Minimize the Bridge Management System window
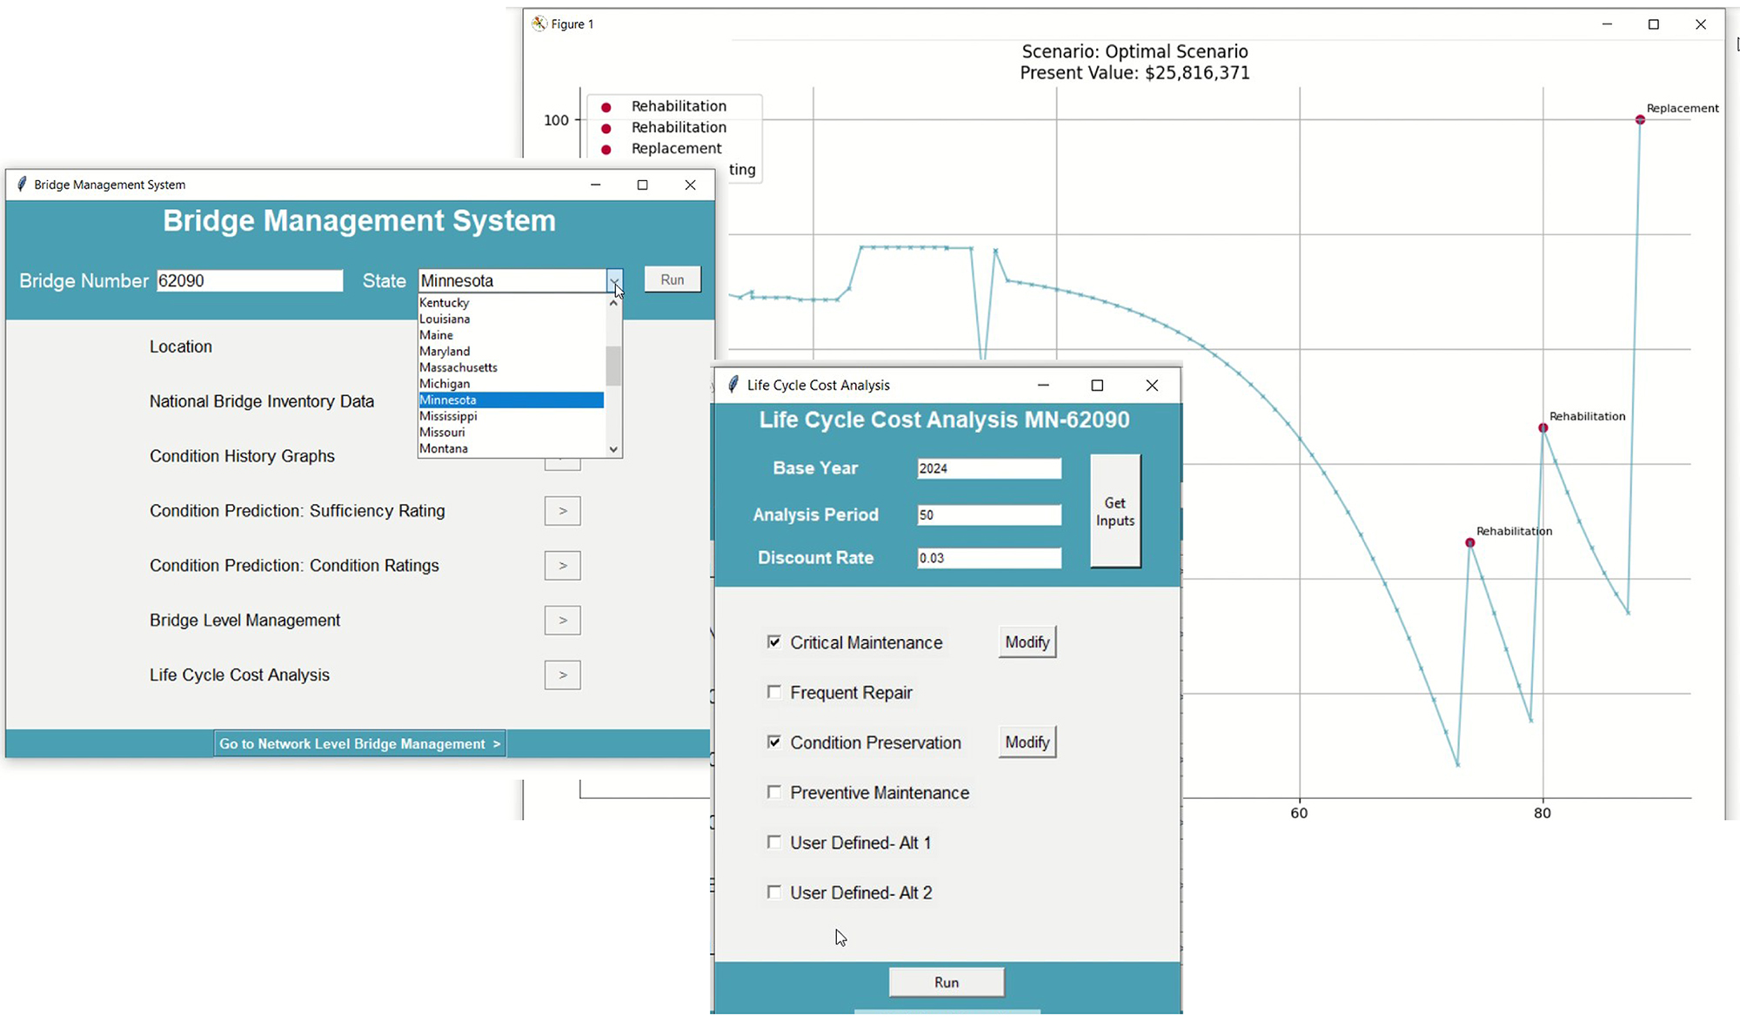This screenshot has width=1740, height=1021. point(595,185)
